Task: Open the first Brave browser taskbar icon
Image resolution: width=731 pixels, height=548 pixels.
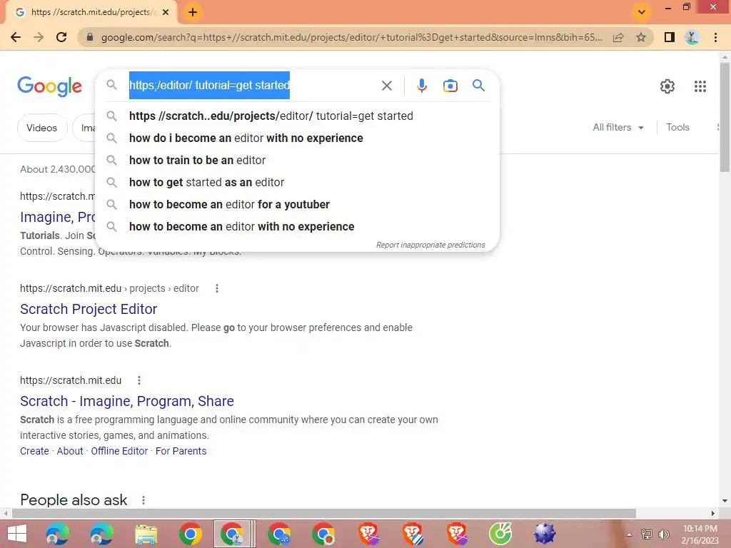Action: (369, 534)
